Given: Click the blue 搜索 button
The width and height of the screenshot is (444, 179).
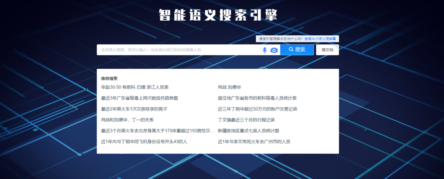Looking at the screenshot, I should (x=297, y=50).
